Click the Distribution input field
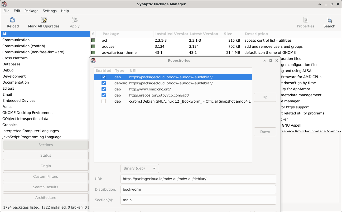 pyautogui.click(x=198, y=189)
